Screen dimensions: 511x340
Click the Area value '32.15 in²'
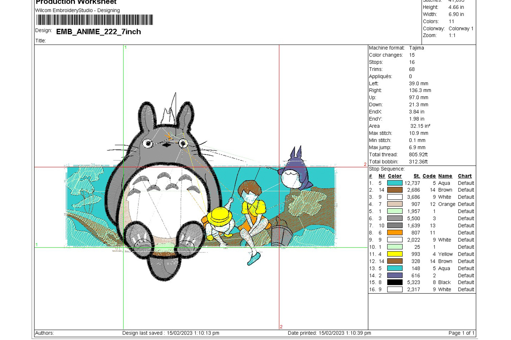click(420, 126)
